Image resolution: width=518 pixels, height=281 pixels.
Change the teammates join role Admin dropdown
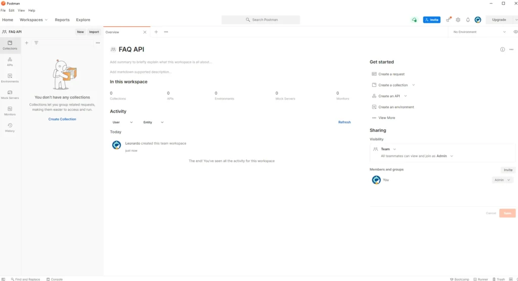445,156
